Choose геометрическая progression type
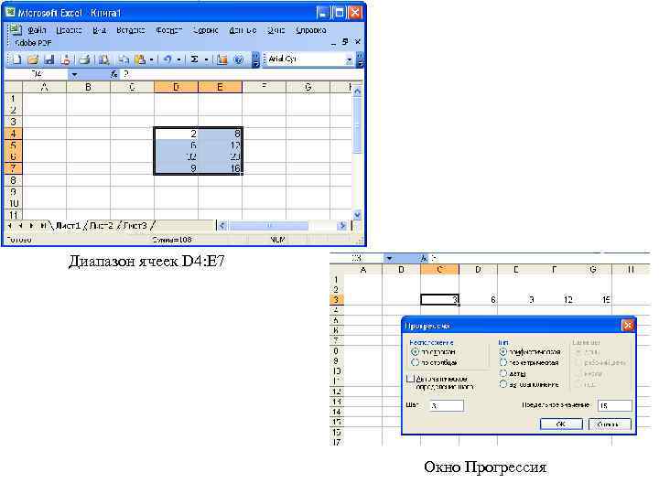Screen dimensions: 659x494 point(503,362)
